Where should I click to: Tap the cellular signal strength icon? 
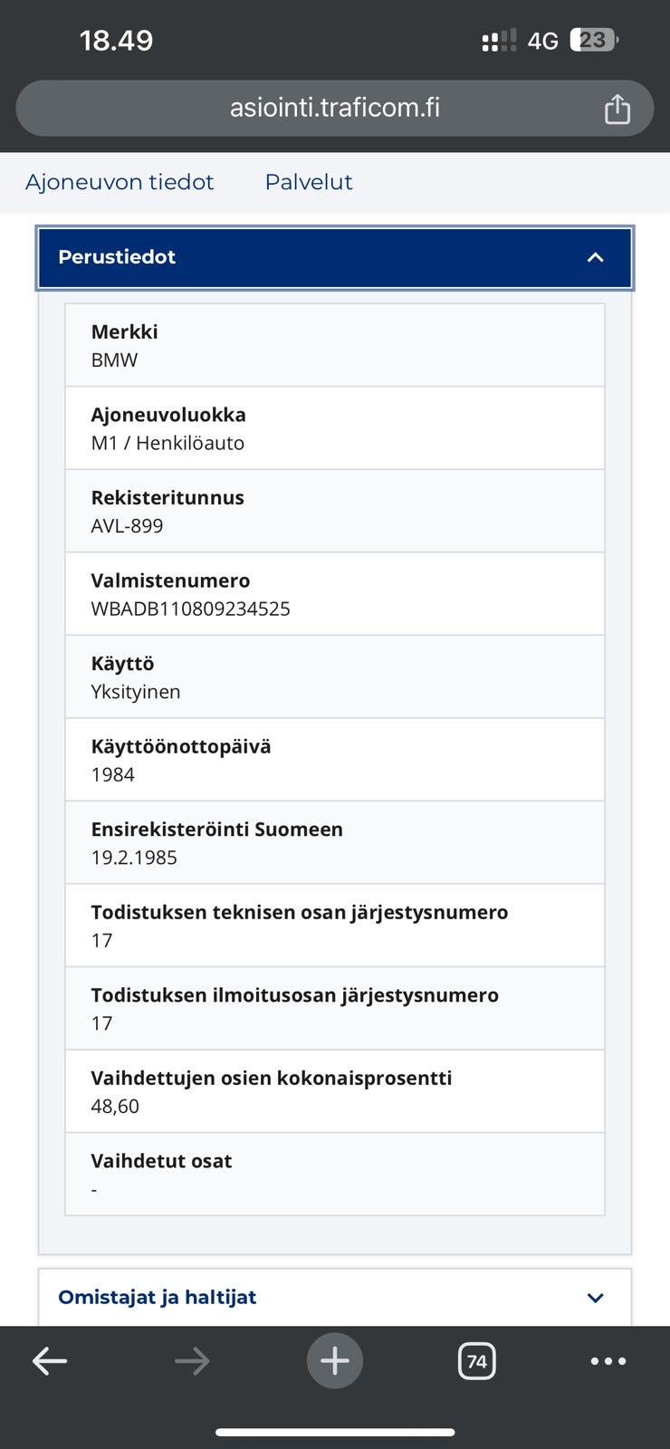499,41
